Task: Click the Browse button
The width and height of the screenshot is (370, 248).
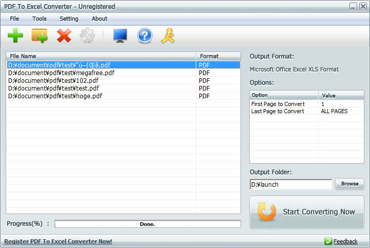Action: 350,184
